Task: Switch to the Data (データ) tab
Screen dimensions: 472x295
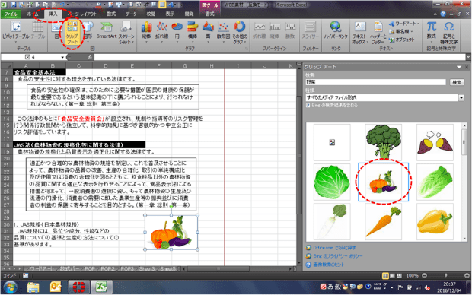Action: (x=131, y=14)
